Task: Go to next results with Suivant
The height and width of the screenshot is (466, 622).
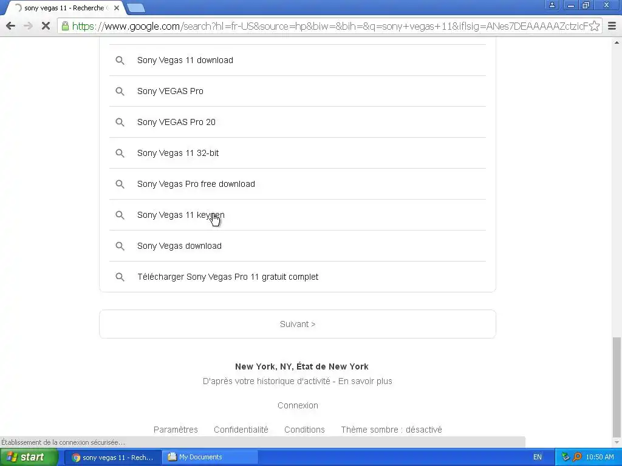Action: [298, 324]
